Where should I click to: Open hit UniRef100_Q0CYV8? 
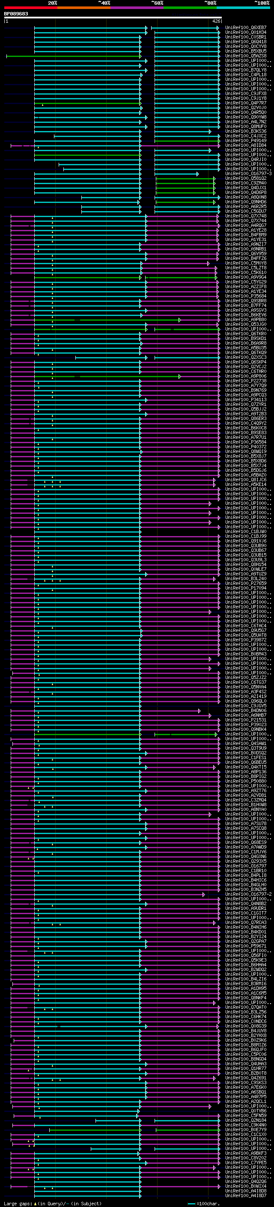(x=245, y=46)
